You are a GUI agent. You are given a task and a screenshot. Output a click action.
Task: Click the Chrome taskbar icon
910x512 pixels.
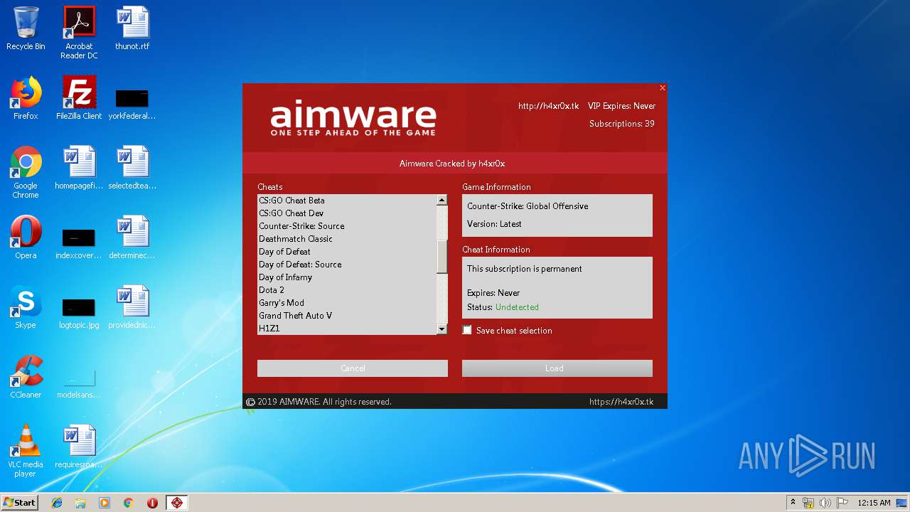point(128,503)
